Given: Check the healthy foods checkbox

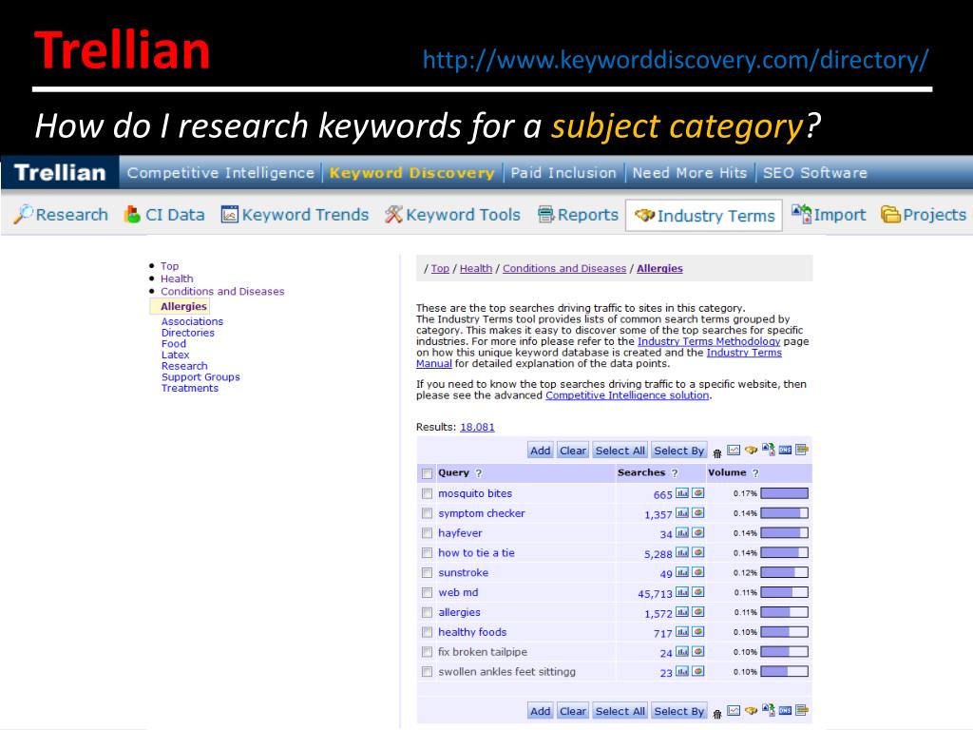Looking at the screenshot, I should tap(427, 632).
